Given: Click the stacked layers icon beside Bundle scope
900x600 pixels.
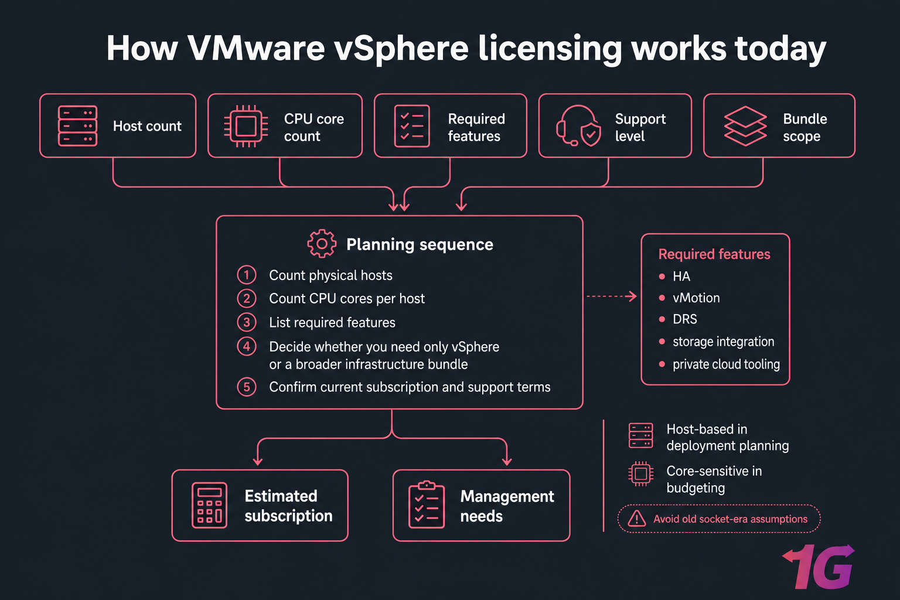Looking at the screenshot, I should tap(745, 126).
